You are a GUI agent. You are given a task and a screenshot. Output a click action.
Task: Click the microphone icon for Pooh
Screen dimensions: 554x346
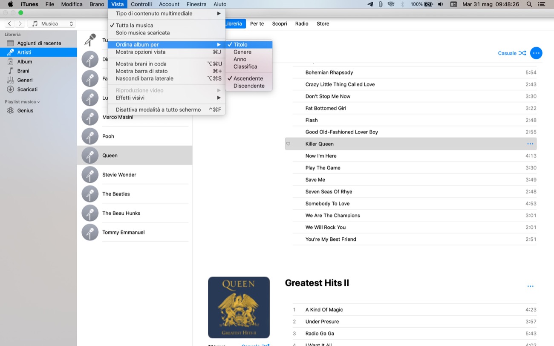coord(90,136)
